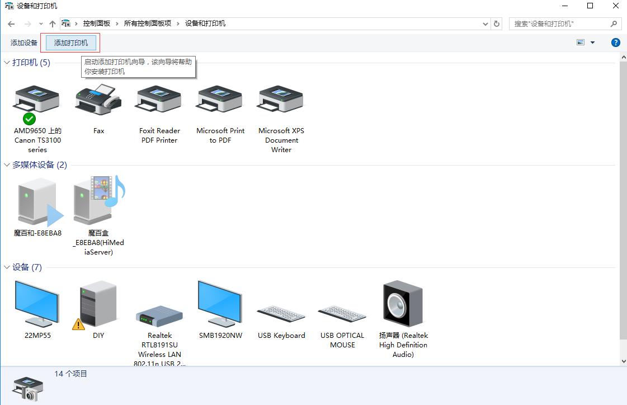
Task: Open the Fax device icon
Action: 98,101
